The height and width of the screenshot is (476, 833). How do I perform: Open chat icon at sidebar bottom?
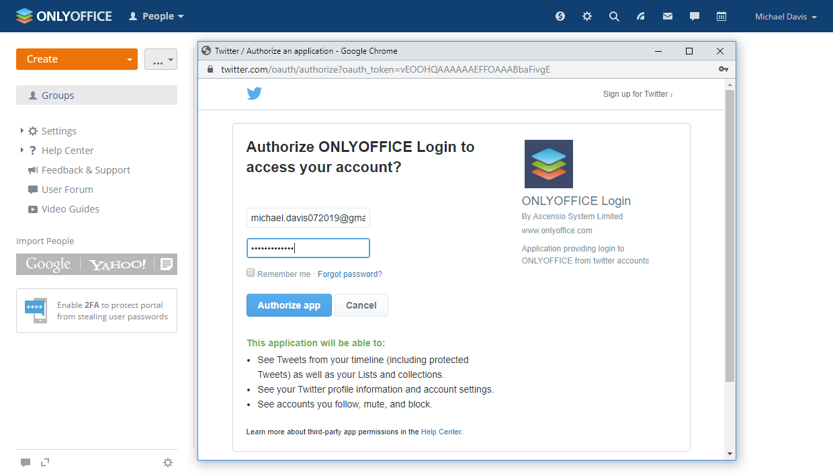26,463
